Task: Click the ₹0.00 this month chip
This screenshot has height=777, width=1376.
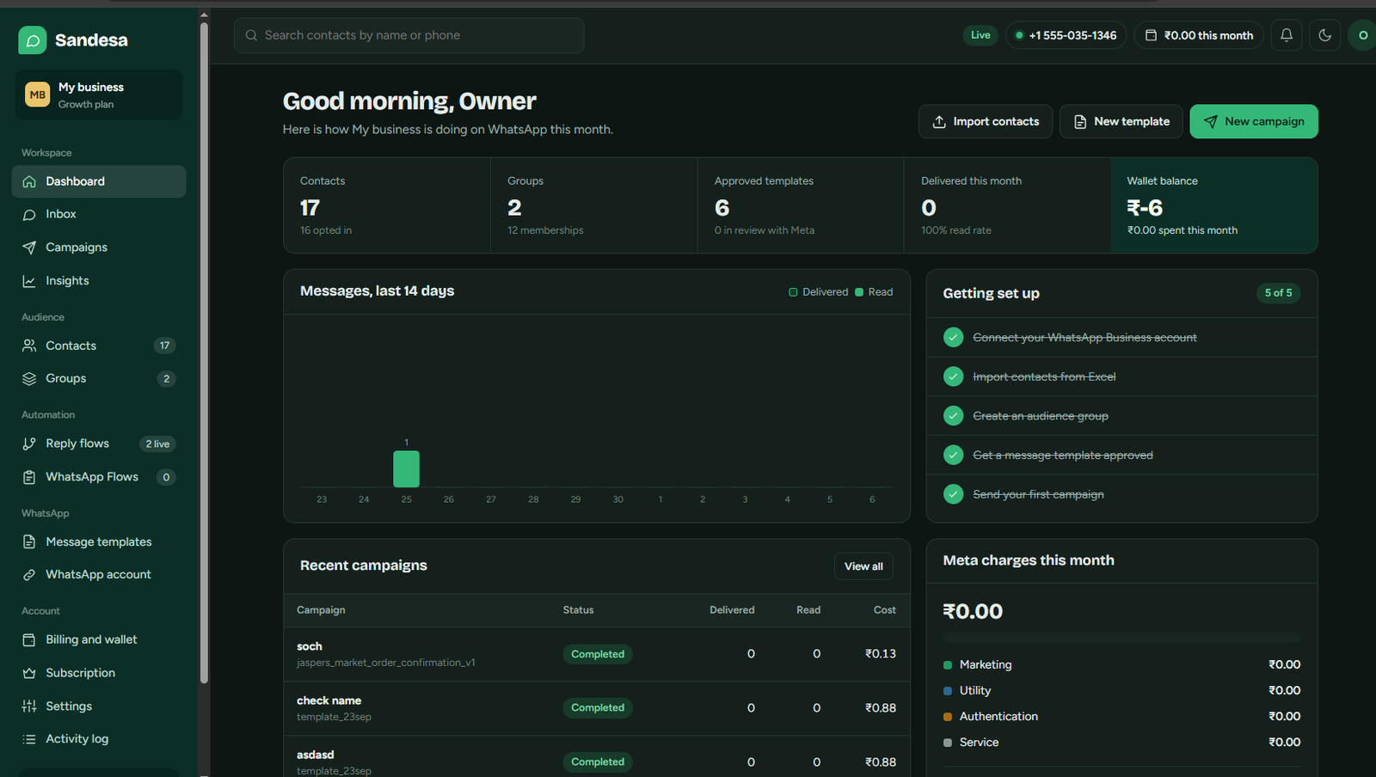Action: pyautogui.click(x=1199, y=35)
